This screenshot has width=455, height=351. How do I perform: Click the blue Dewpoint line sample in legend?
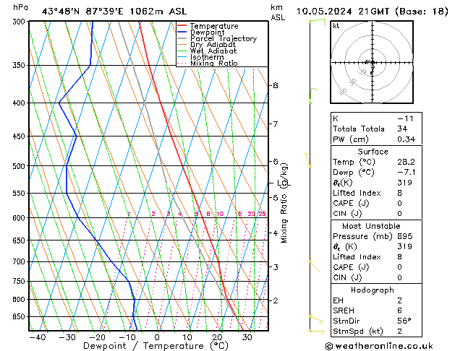tap(182, 32)
